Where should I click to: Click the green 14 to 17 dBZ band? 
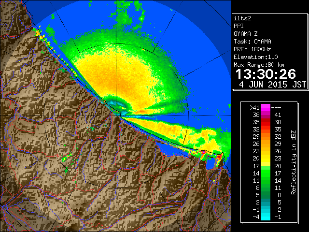pos(266,173)
